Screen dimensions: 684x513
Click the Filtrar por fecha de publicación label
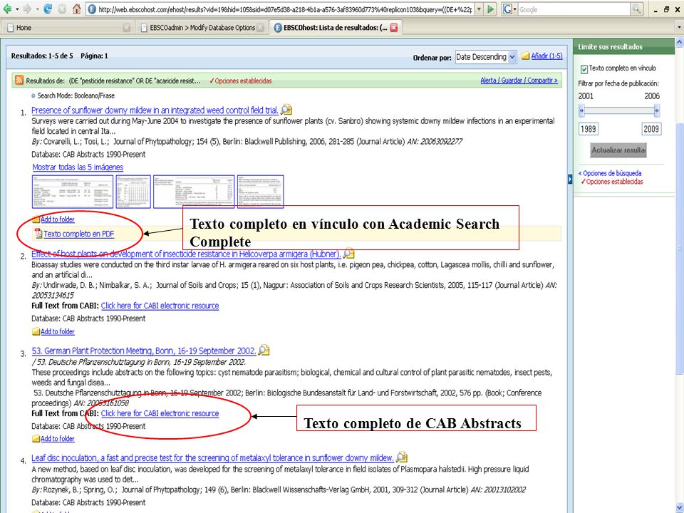pos(618,83)
